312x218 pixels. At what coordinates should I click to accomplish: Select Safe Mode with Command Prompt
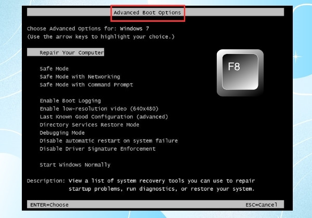(86, 85)
